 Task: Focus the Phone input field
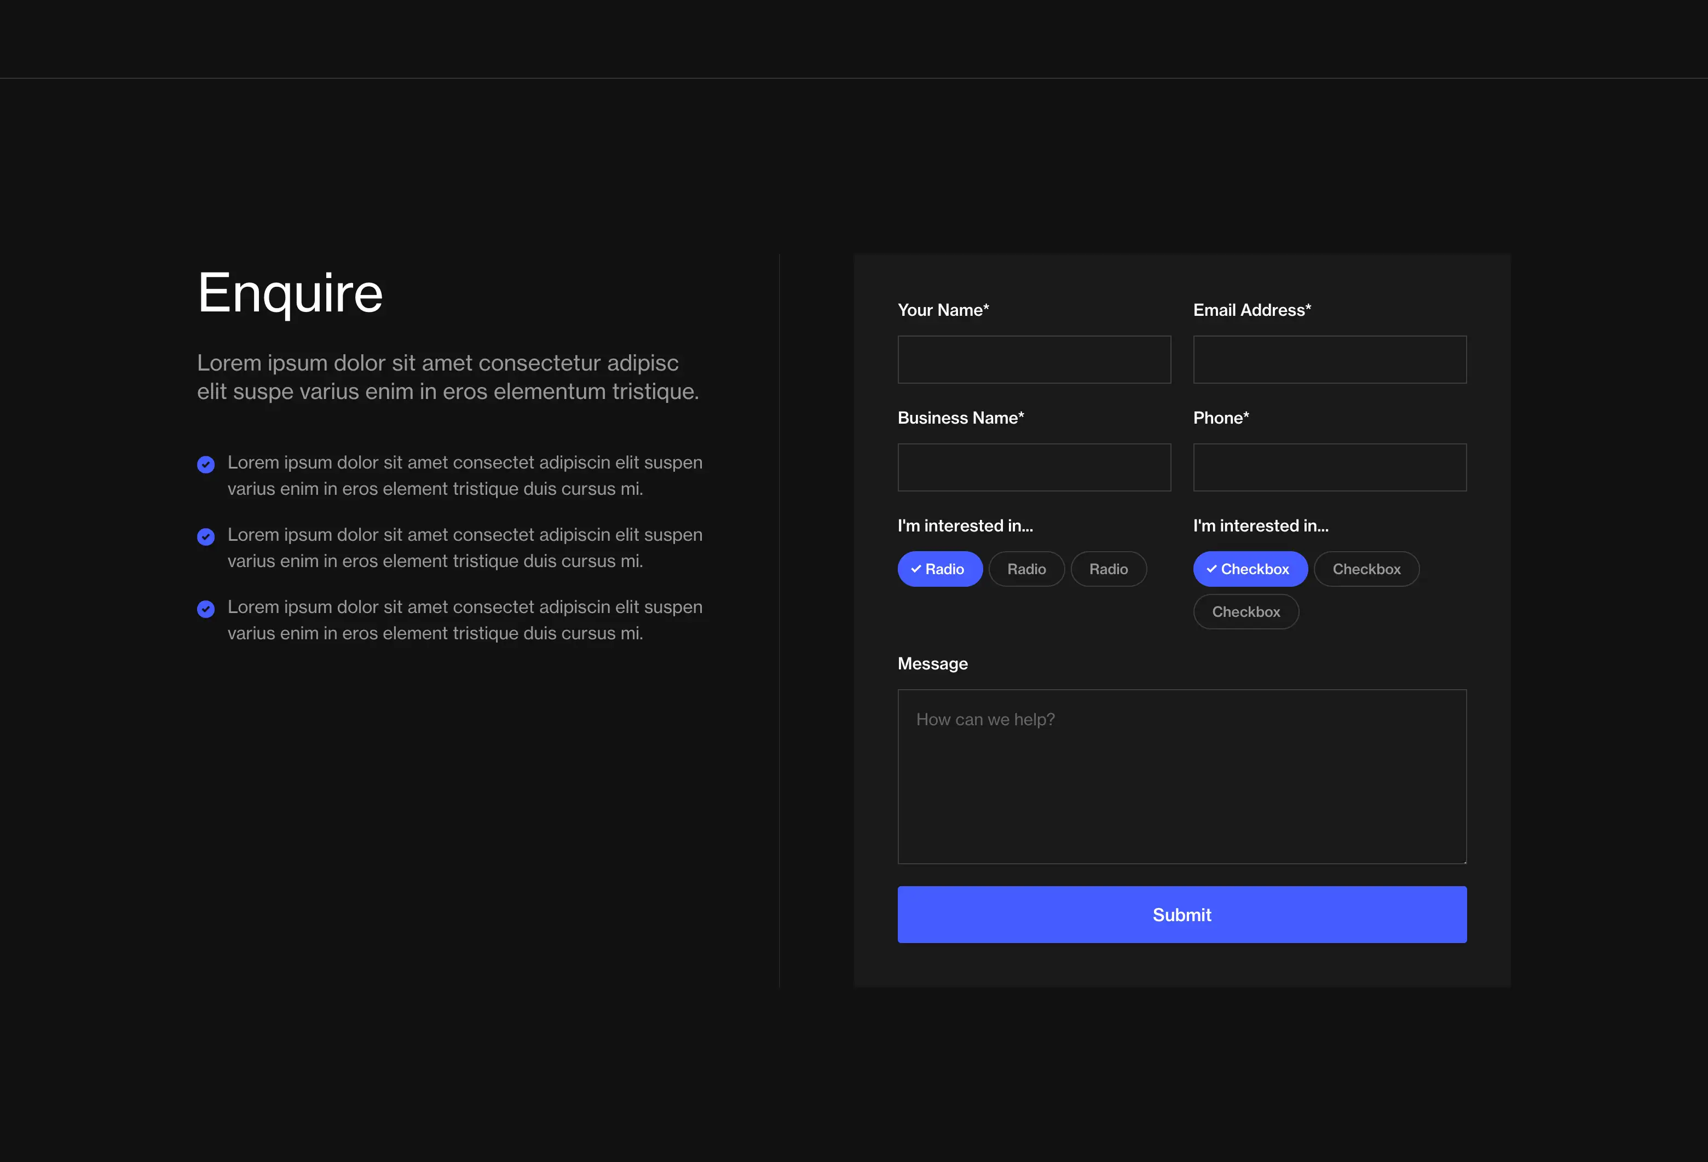[1330, 467]
